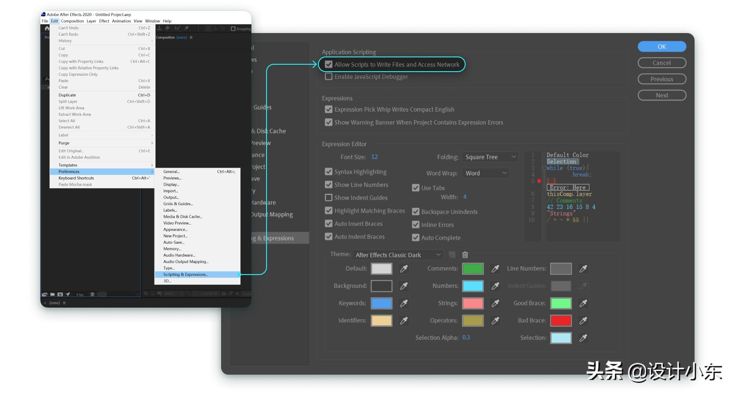Use the Selection color eyedropper
This screenshot has width=734, height=393.
pos(583,338)
